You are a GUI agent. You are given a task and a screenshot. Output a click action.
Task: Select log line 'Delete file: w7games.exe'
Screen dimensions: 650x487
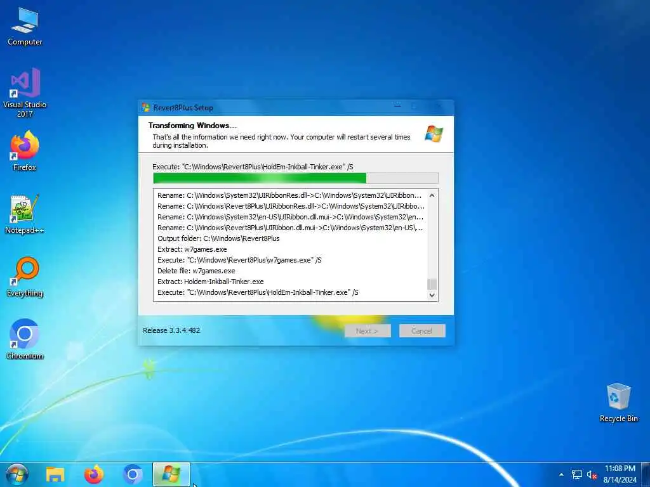click(196, 271)
